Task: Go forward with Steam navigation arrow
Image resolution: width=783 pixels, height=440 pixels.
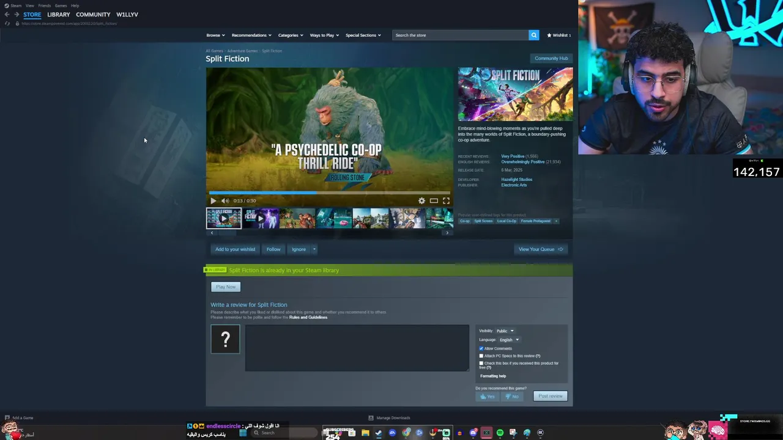Action: click(17, 15)
